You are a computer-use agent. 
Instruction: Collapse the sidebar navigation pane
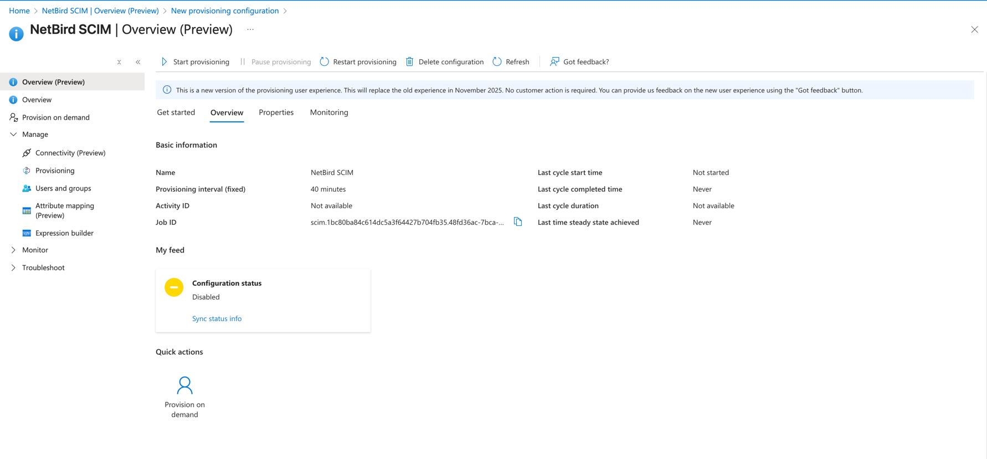click(x=138, y=62)
